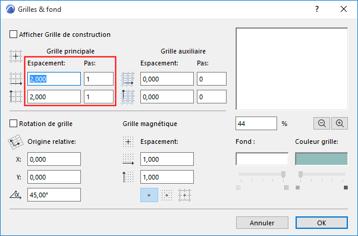Click the Origine relative label

52,141
